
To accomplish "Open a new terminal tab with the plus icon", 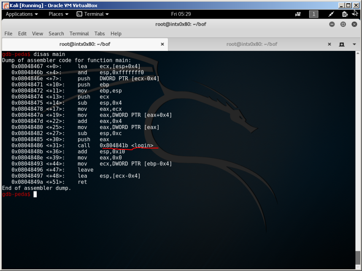I will [x=341, y=44].
